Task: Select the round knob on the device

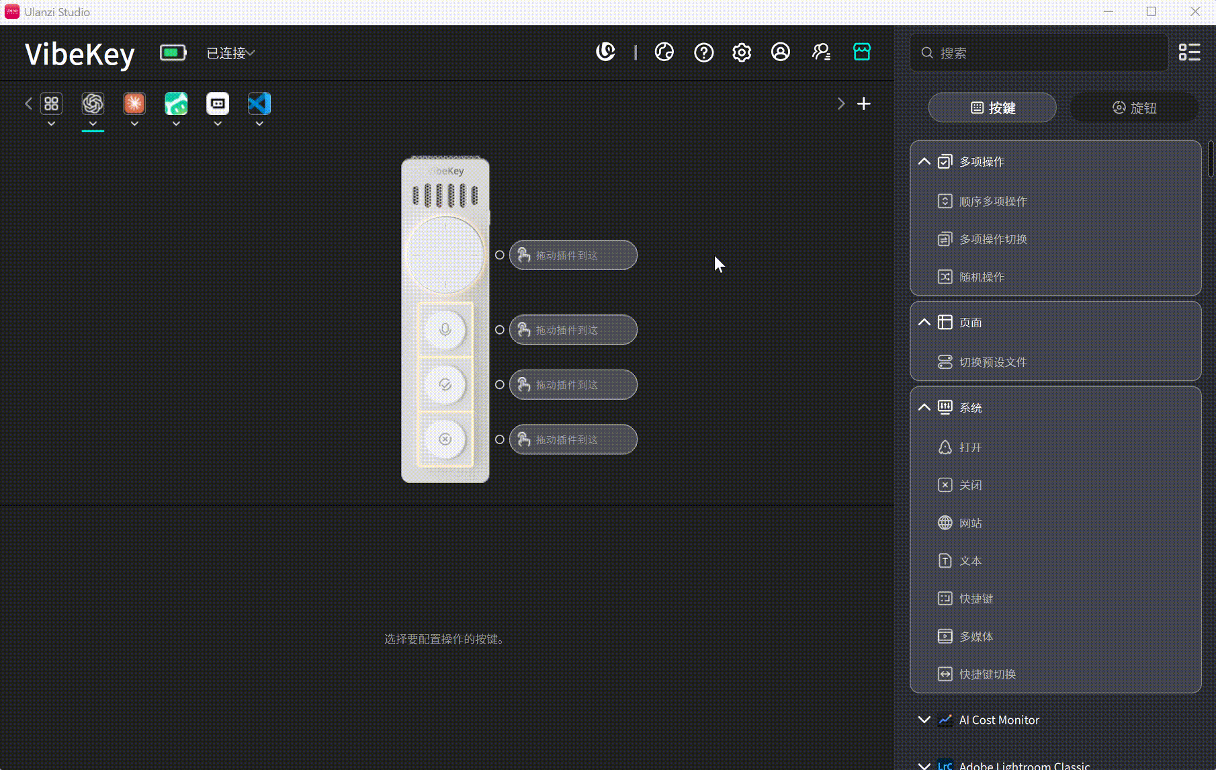Action: (x=445, y=255)
